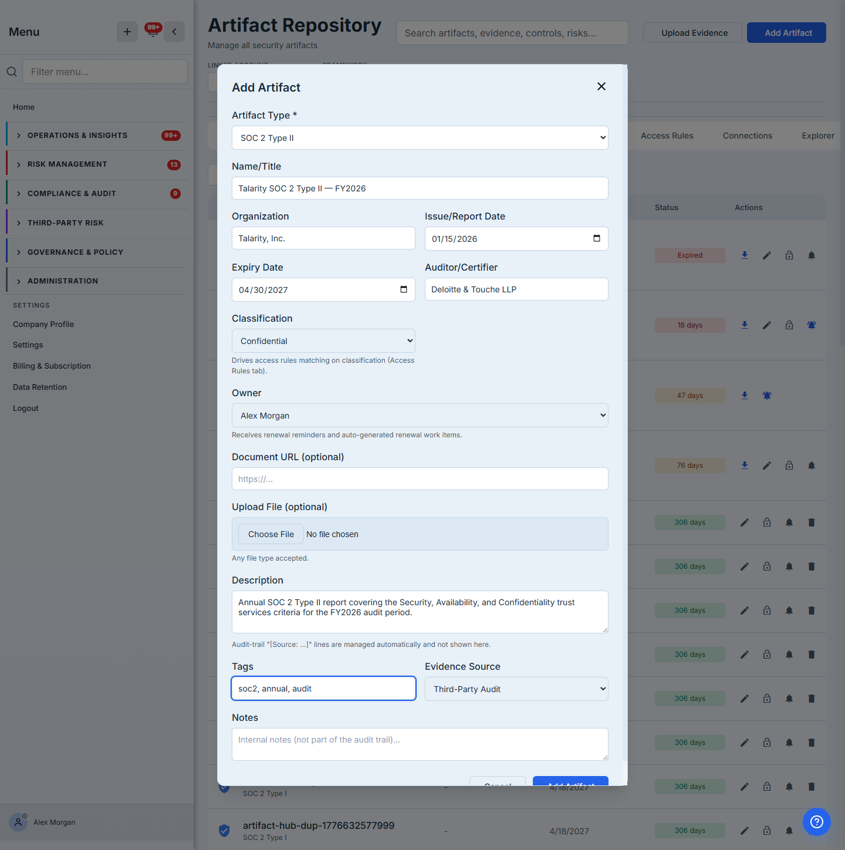Click the plus quick-add icon in Menu header
Image resolution: width=845 pixels, height=850 pixels.
click(127, 32)
